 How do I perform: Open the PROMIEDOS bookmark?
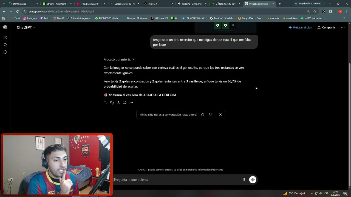click(107, 18)
